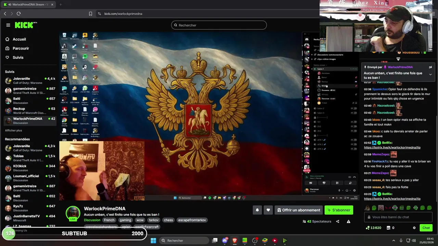Image resolution: width=438 pixels, height=246 pixels.
Task: Select the WarlockPrimeDNA Stream browser tab
Action: [28, 4]
